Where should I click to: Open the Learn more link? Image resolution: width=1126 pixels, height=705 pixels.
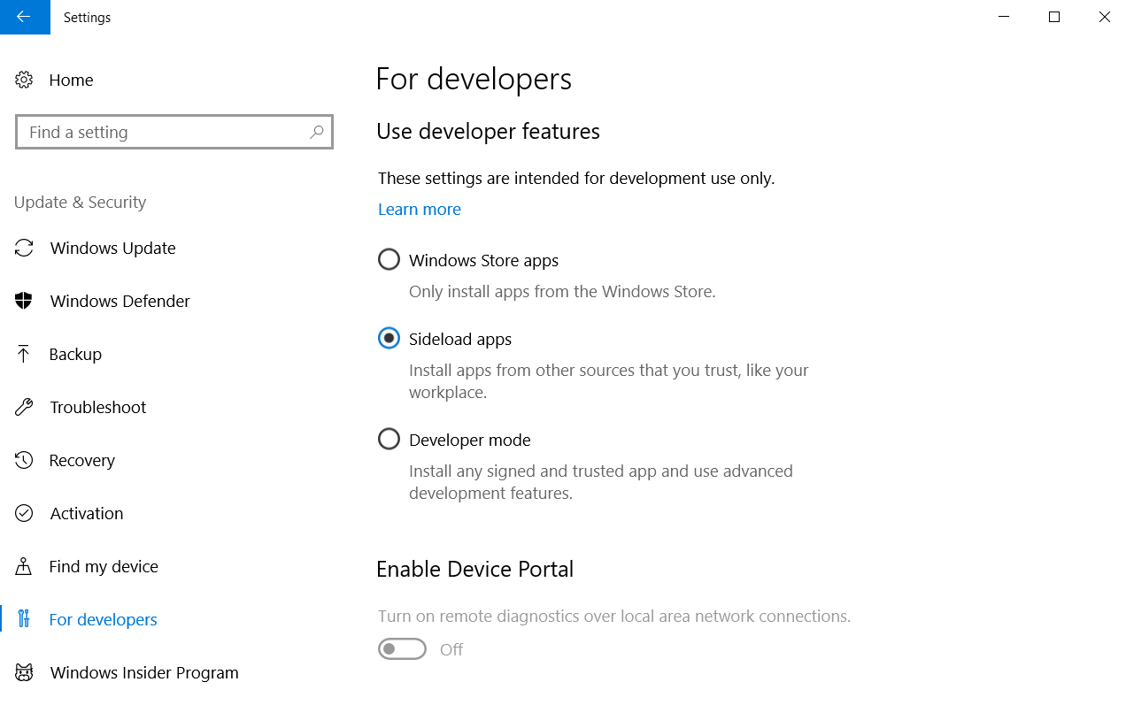click(x=420, y=210)
